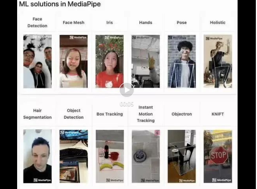Screen dimensions: 257x189
Task: Click the 'Box Tracking' heading text
Action: pyautogui.click(x=110, y=114)
